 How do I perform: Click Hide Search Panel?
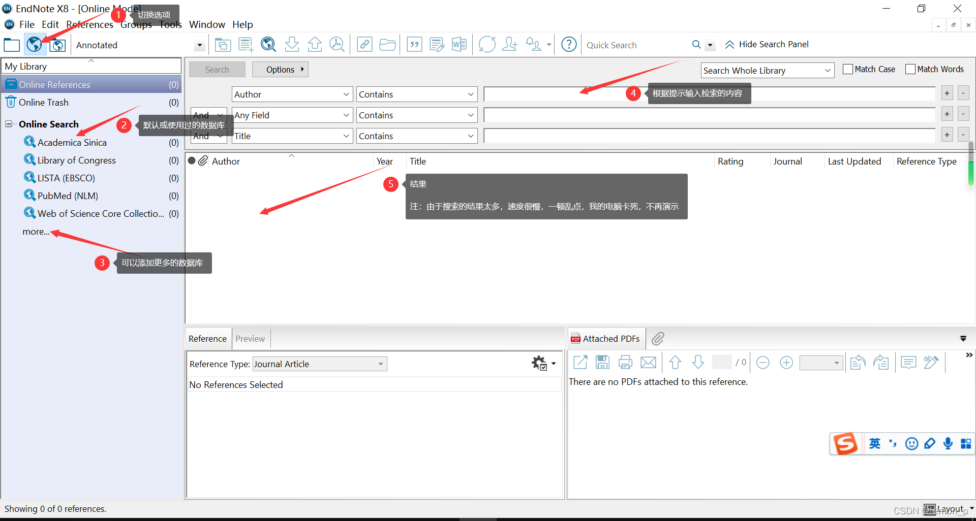767,45
